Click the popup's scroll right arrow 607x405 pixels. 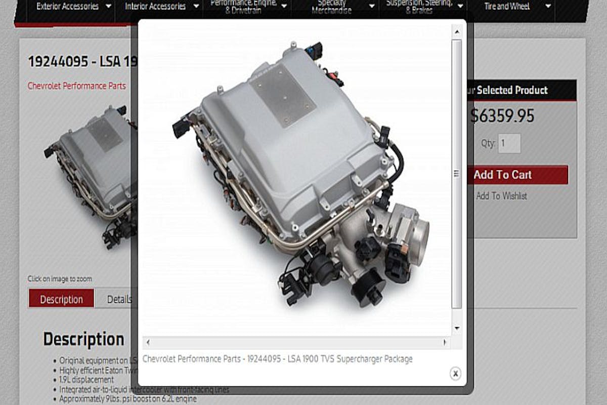445,343
